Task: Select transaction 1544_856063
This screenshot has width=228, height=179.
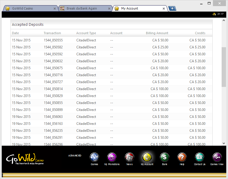Action: [53, 117]
